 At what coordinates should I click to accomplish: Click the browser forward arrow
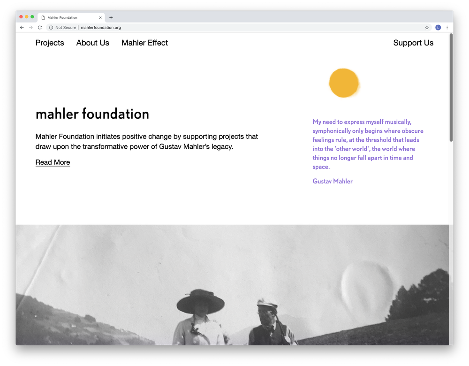point(31,28)
